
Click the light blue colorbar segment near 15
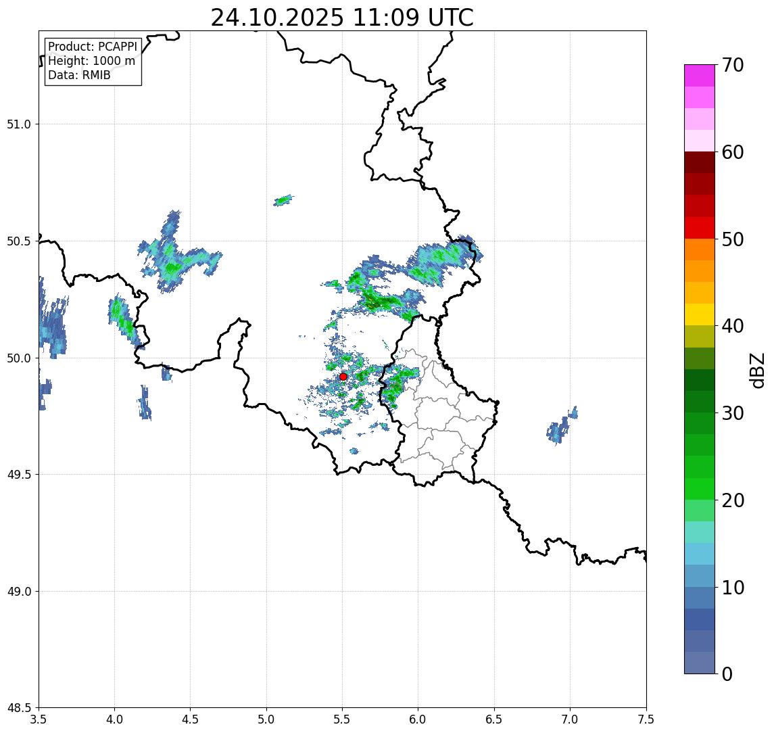700,554
